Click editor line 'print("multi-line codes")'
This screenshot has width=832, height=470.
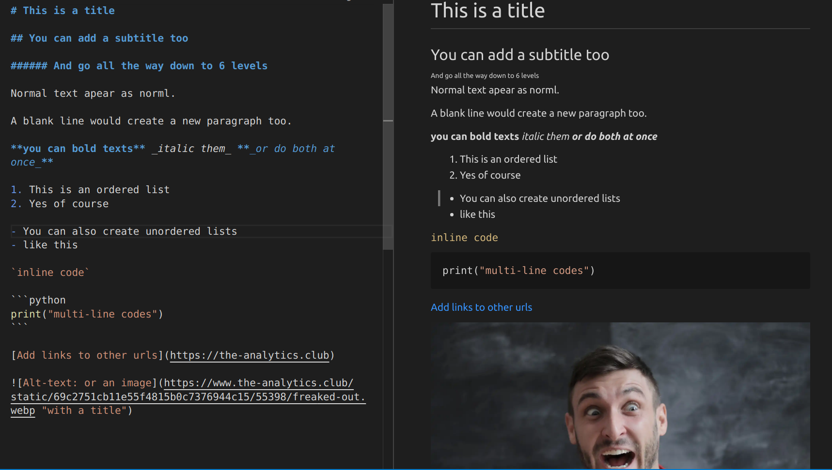[x=87, y=314]
